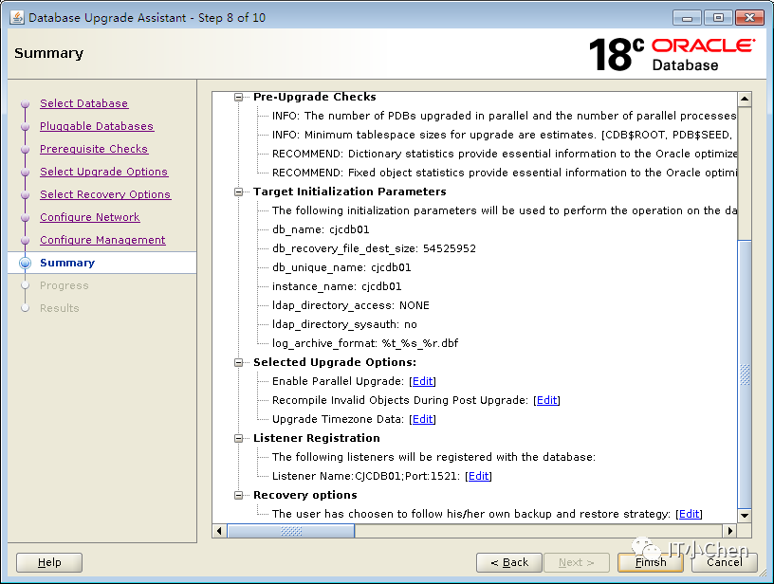The height and width of the screenshot is (584, 774).
Task: Select the 'instance_name: cjcdb01' row
Action: click(337, 286)
